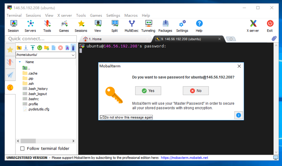Click the file list scroll right arrow
This screenshot has height=166, width=282.
(x=73, y=141)
